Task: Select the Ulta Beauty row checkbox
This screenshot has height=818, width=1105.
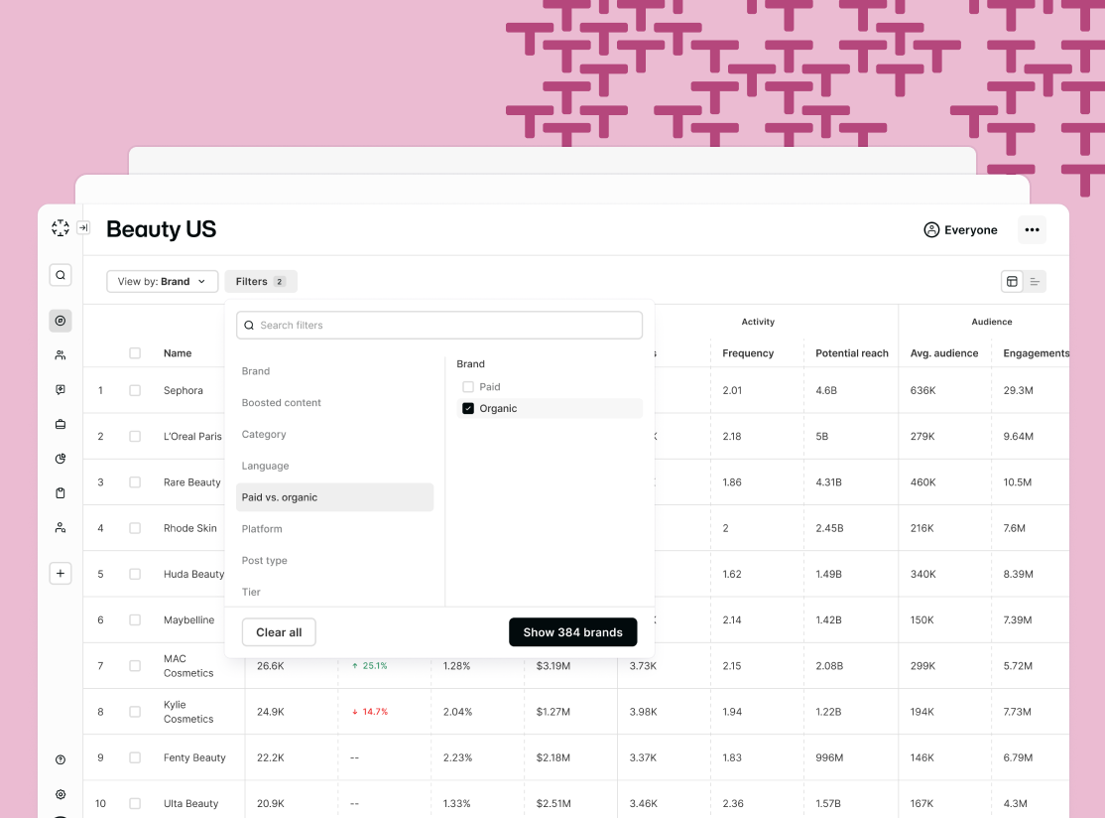Action: click(x=135, y=803)
